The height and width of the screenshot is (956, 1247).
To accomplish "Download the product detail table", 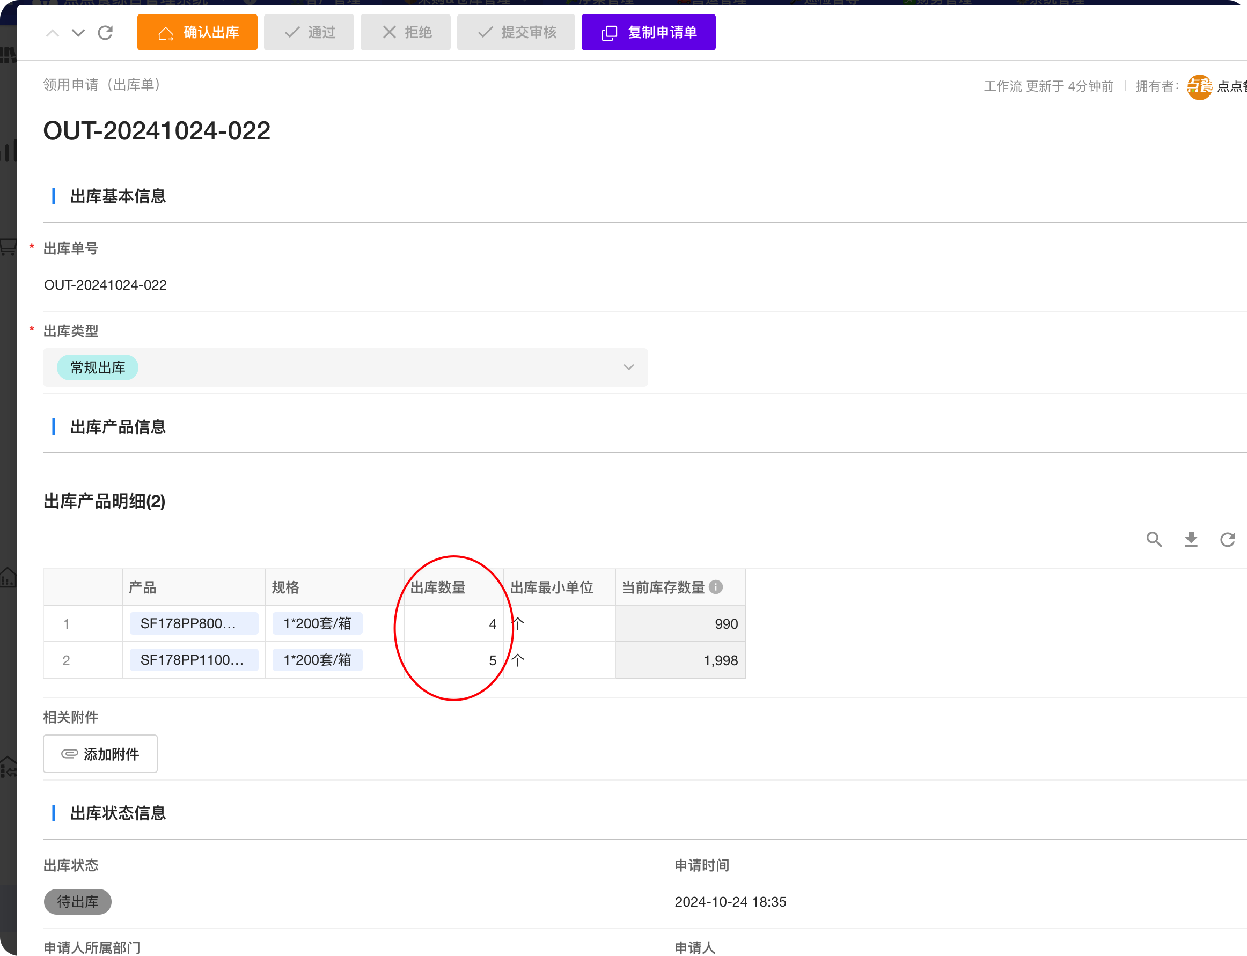I will 1191,539.
